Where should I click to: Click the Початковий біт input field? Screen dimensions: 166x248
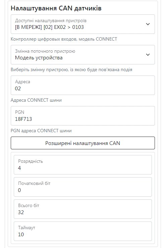click(x=83, y=187)
